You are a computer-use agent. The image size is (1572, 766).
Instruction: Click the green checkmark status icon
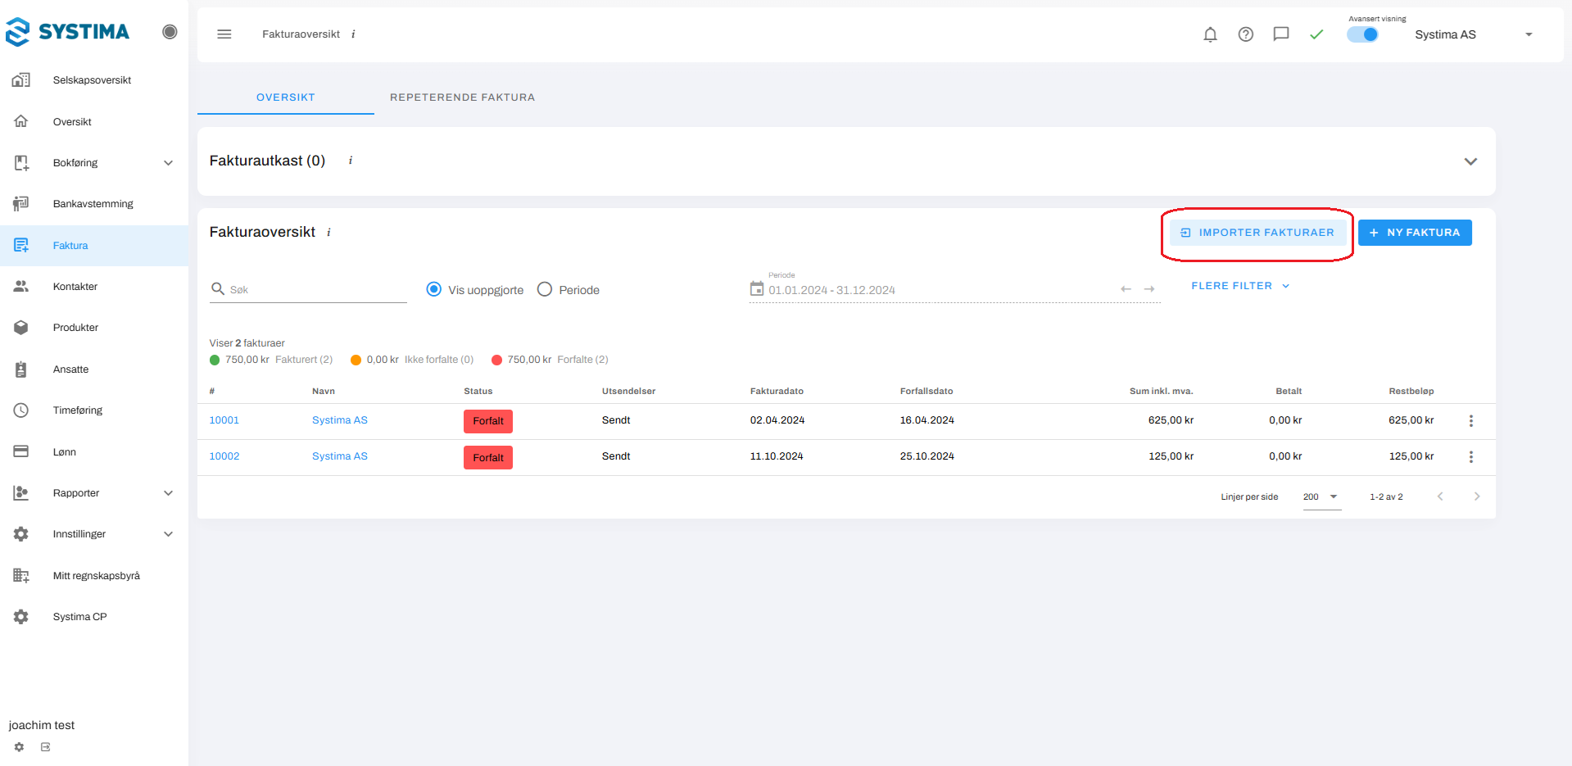pos(1316,34)
